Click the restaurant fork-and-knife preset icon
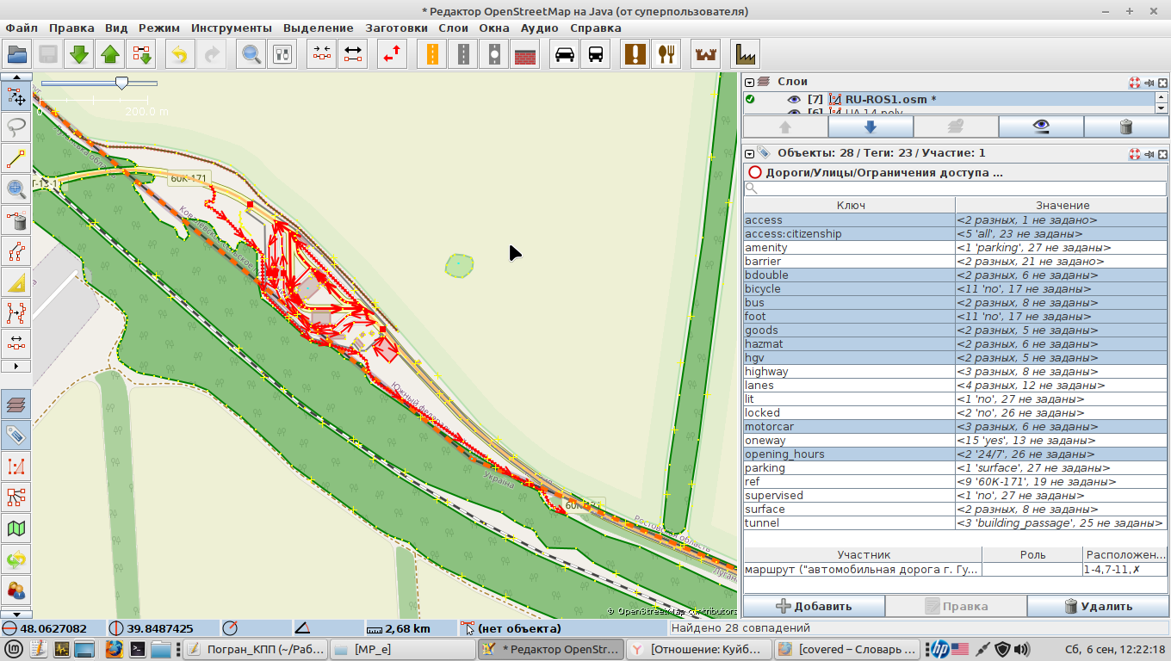 coord(666,54)
